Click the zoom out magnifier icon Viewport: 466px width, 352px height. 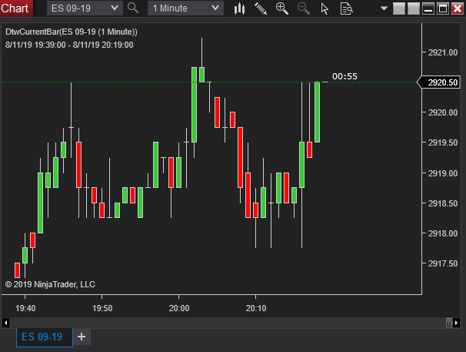point(304,8)
